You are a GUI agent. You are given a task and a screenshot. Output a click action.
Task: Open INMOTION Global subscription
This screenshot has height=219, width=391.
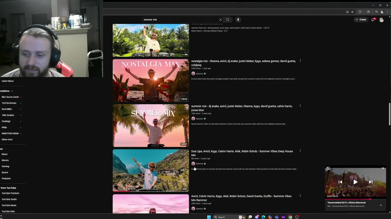coord(10,134)
